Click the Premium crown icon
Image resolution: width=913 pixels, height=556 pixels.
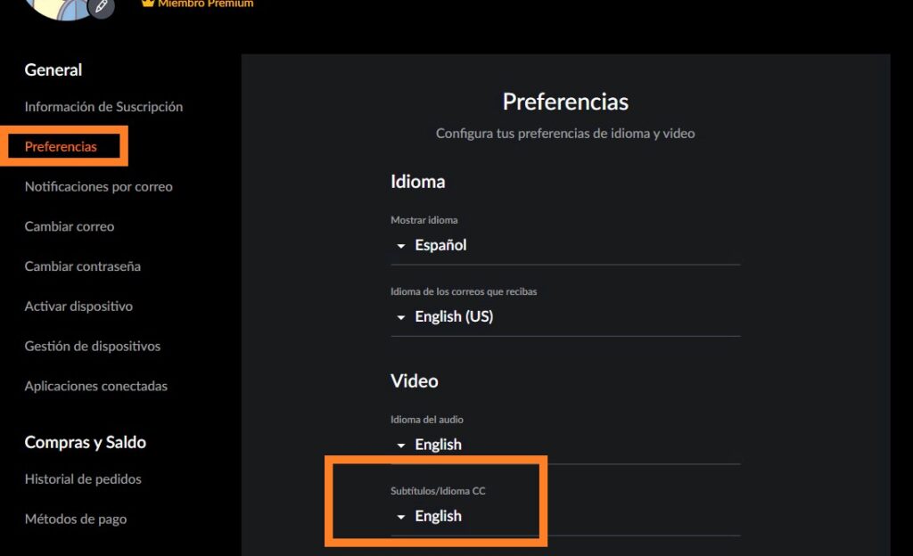[x=147, y=3]
